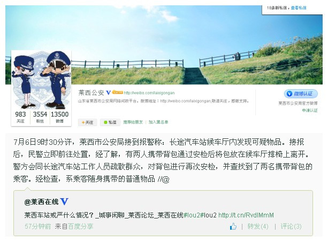Open the t.cn short link in repost

pos(246,215)
